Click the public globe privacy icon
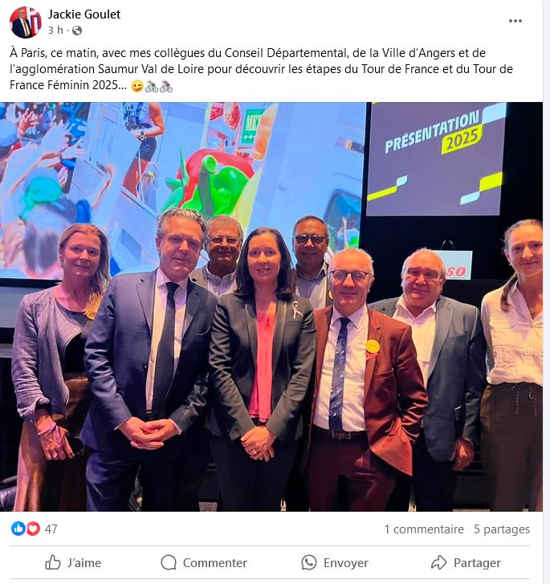Image resolution: width=550 pixels, height=584 pixels. coord(77,31)
